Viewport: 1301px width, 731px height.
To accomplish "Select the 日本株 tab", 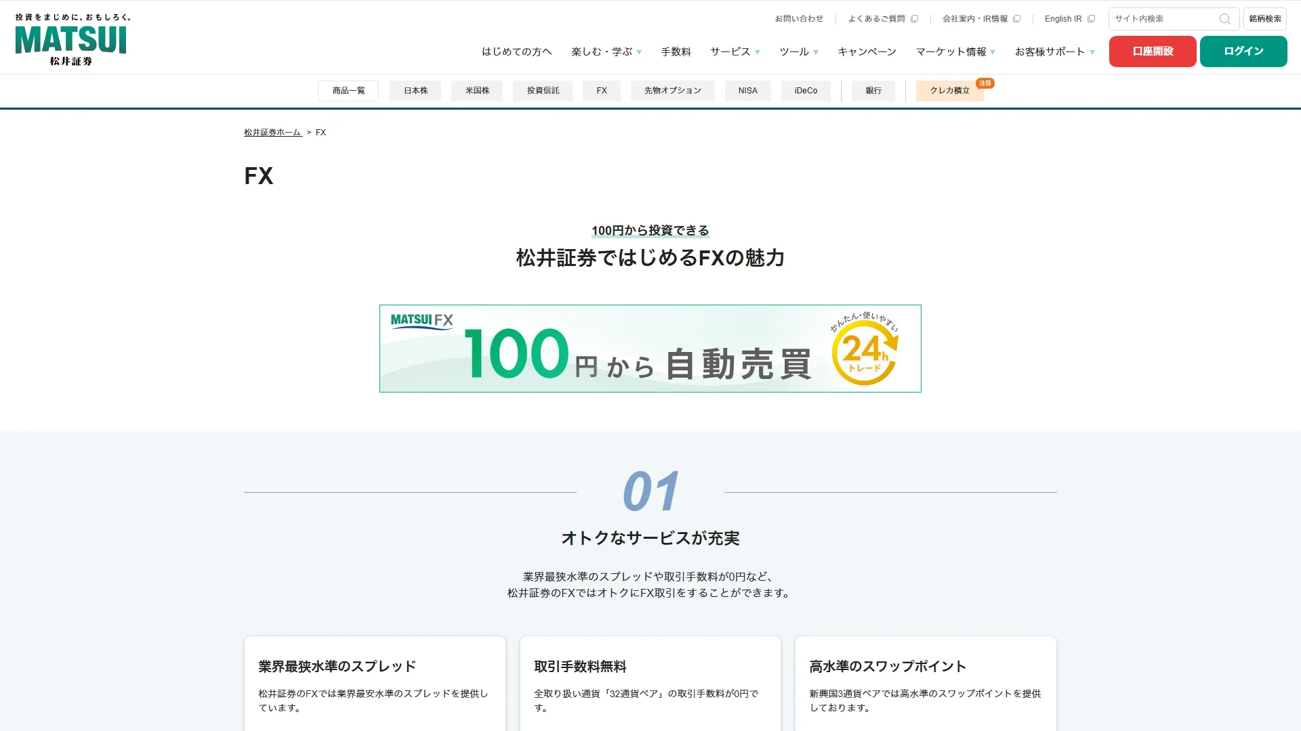I will coord(415,91).
